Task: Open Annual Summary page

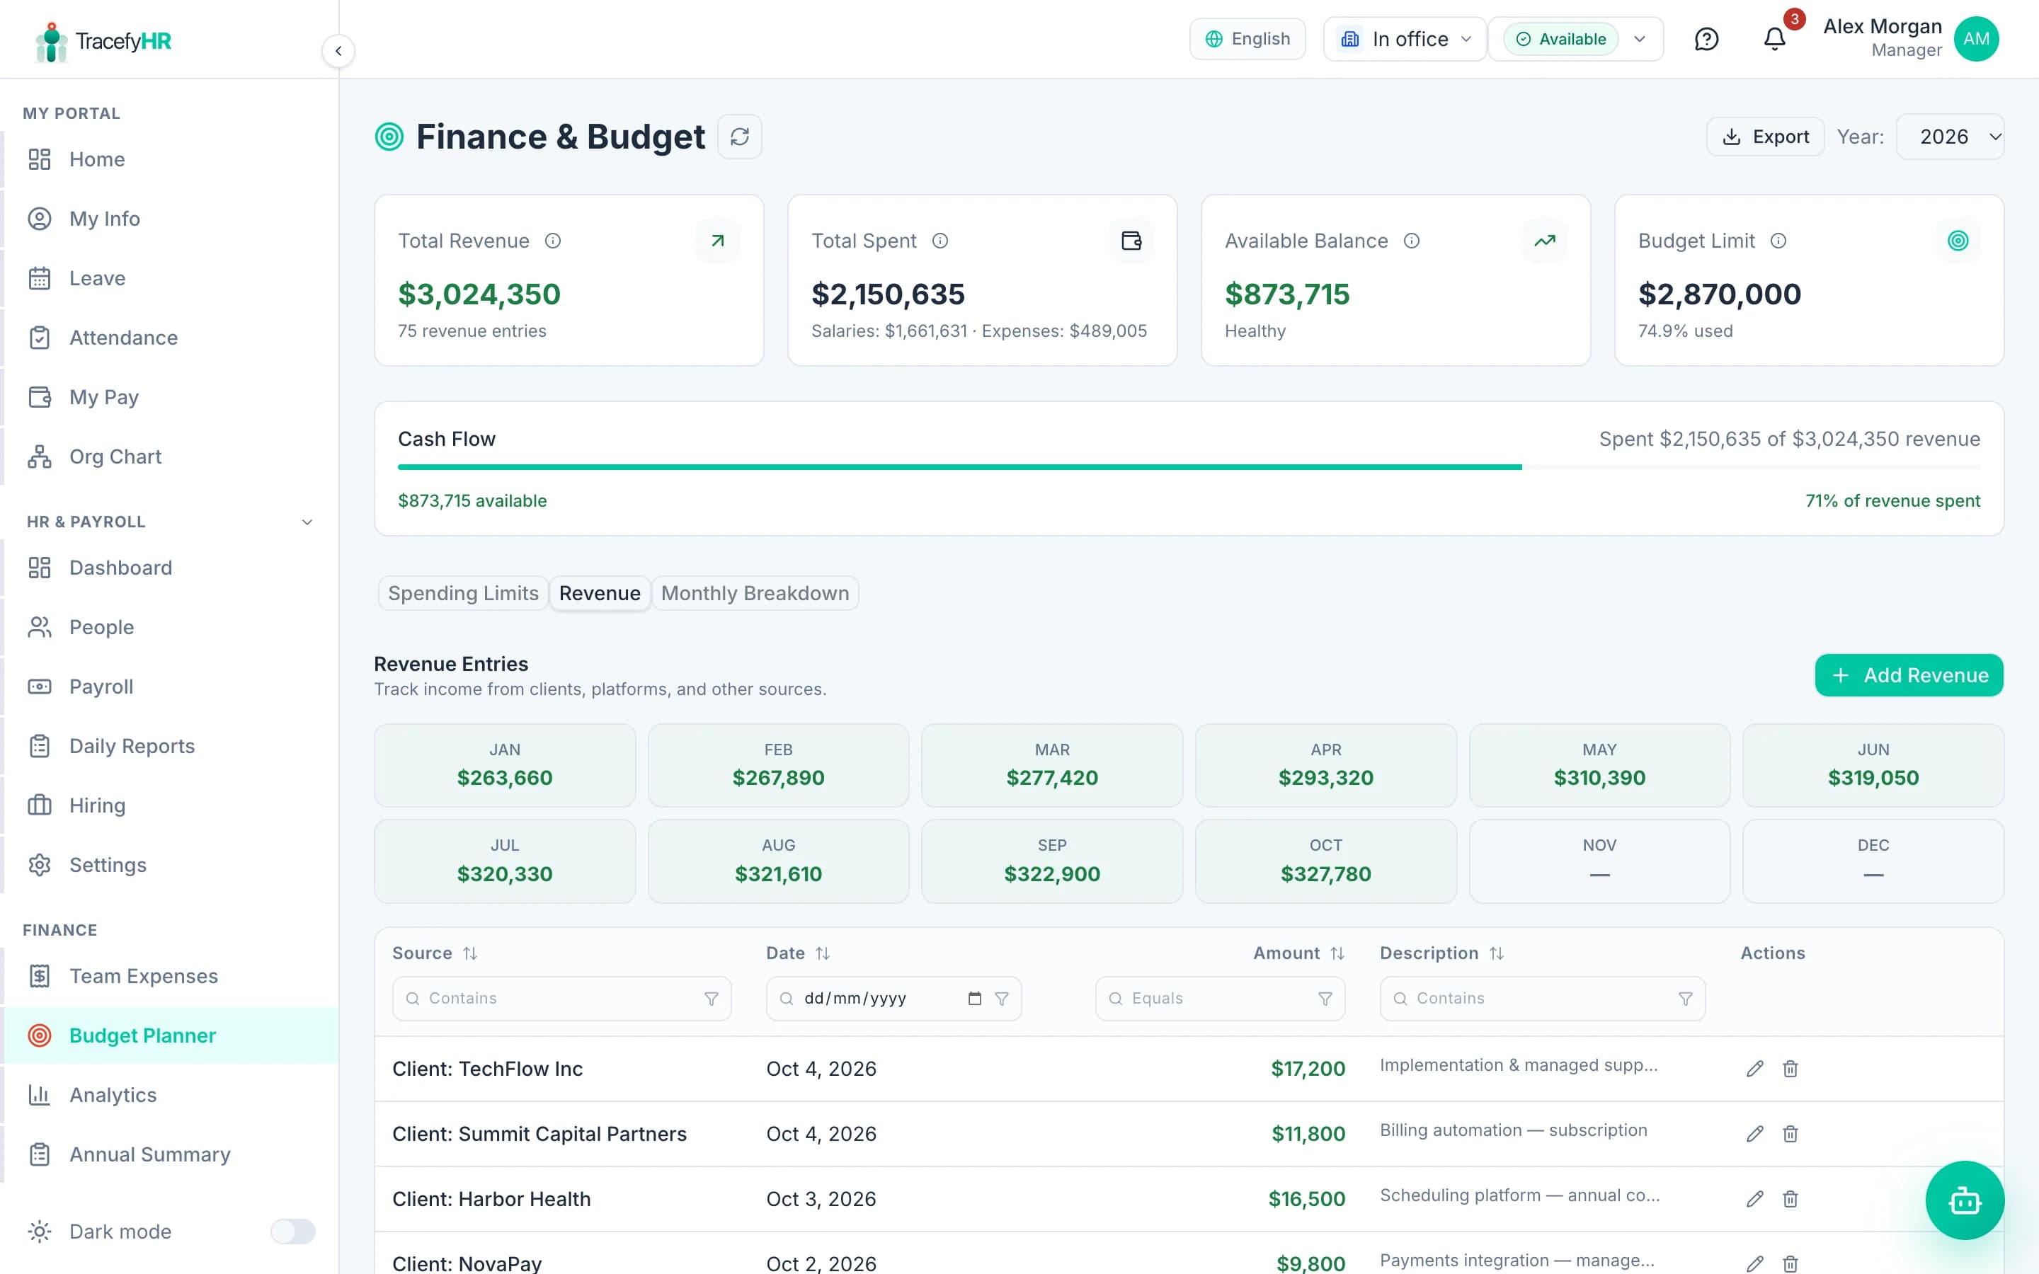Action: [x=170, y=1154]
